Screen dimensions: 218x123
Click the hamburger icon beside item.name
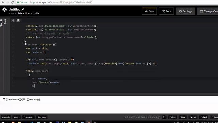(4, 99)
